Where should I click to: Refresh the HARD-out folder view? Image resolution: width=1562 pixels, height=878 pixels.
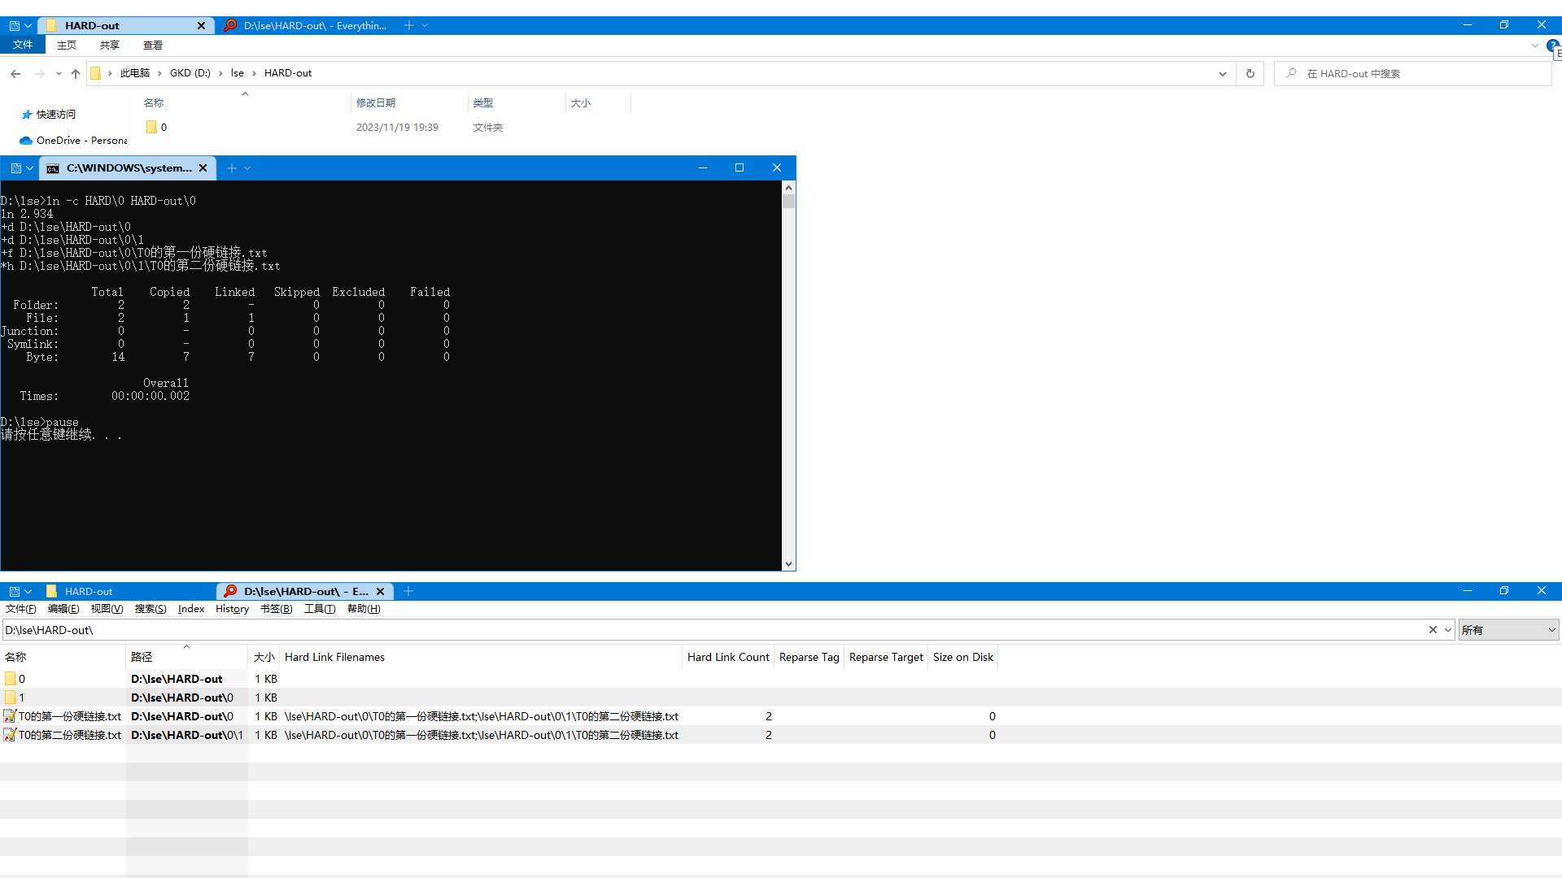click(x=1250, y=74)
